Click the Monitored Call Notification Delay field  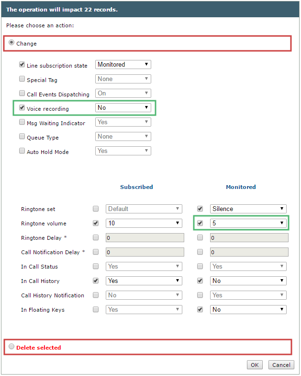249,252
